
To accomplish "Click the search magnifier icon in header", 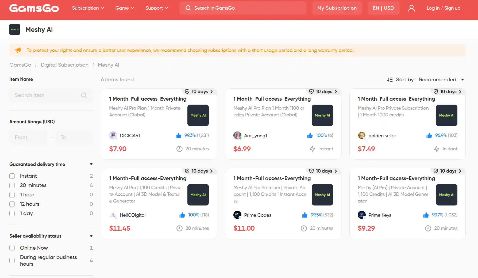I will click(x=188, y=8).
